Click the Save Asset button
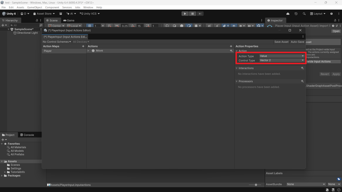The width and height of the screenshot is (342, 192). tap(281, 42)
